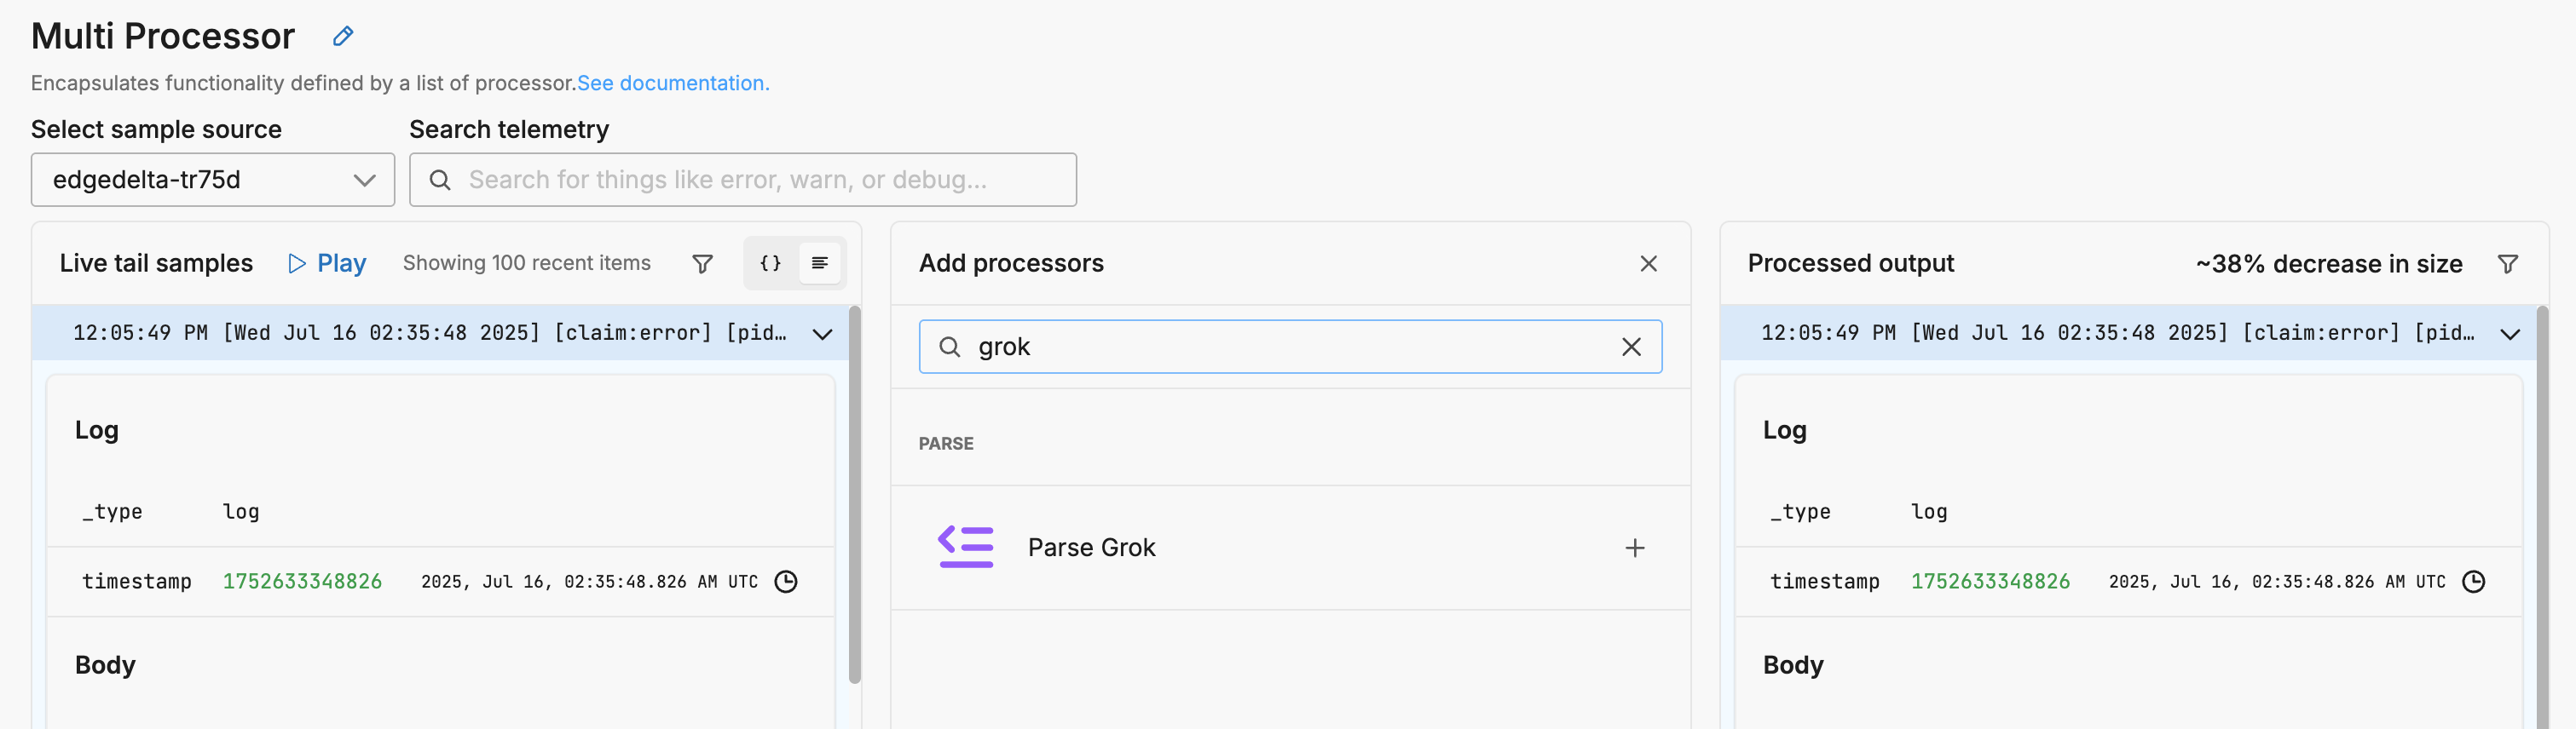Open the edgedelta-tr75d sample source dropdown

213,180
